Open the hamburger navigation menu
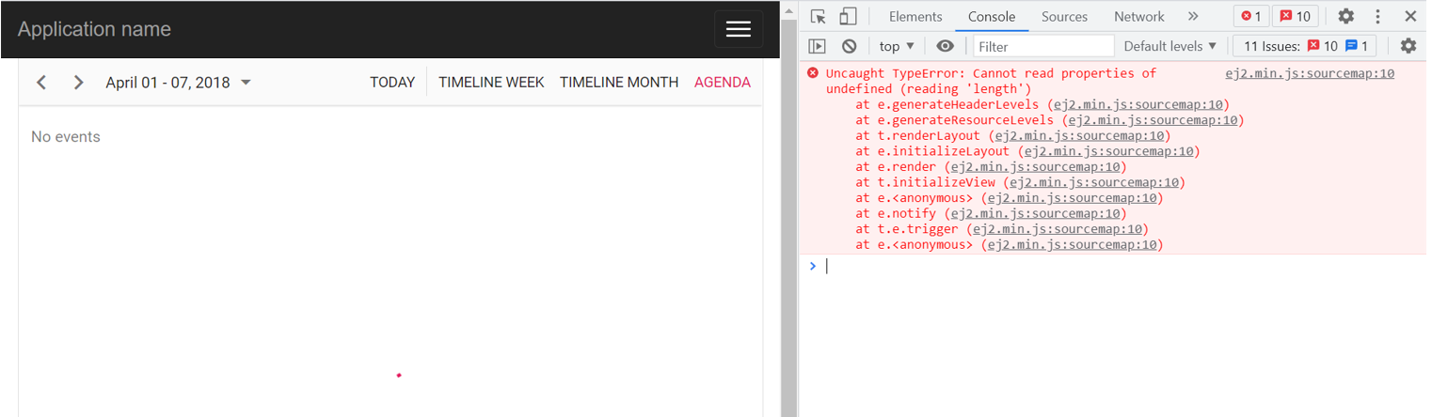Image resolution: width=1432 pixels, height=417 pixels. click(738, 29)
